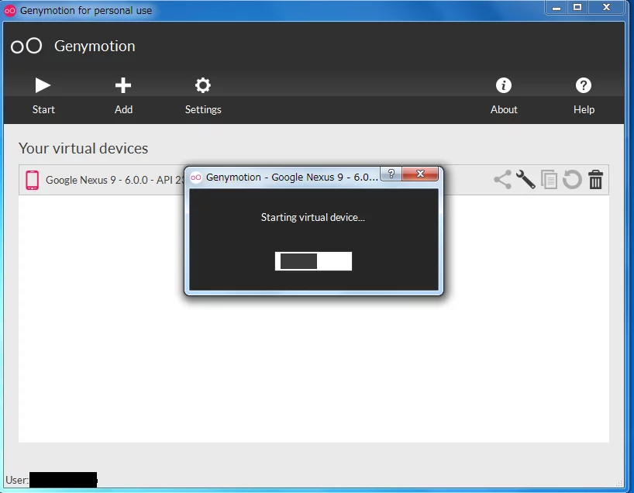Open device configuration with wrench icon

point(525,180)
